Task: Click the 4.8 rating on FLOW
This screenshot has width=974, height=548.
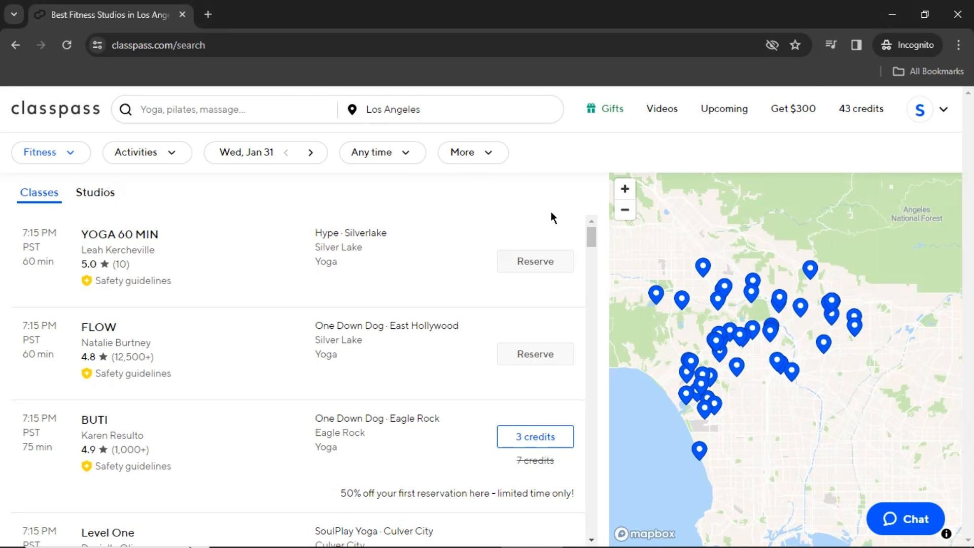Action: tap(88, 357)
